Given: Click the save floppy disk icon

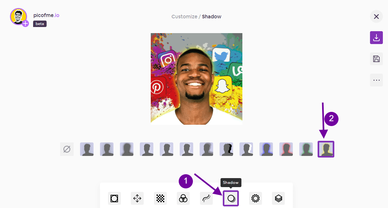Looking at the screenshot, I should point(376,59).
